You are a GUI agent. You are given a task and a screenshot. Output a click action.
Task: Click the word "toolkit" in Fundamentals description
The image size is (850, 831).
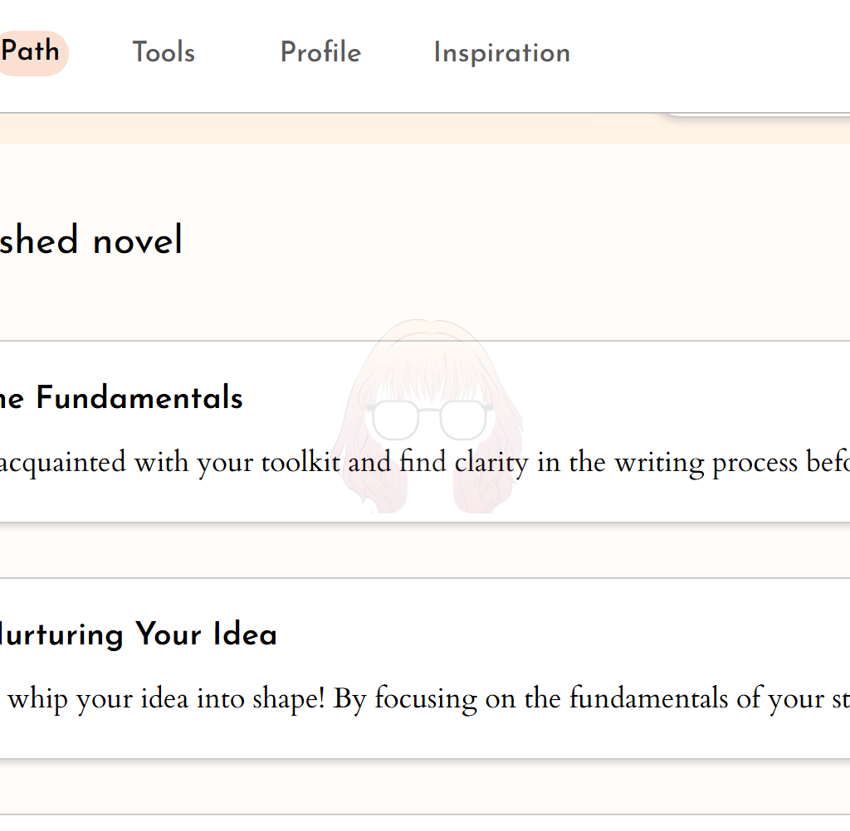[x=300, y=463]
